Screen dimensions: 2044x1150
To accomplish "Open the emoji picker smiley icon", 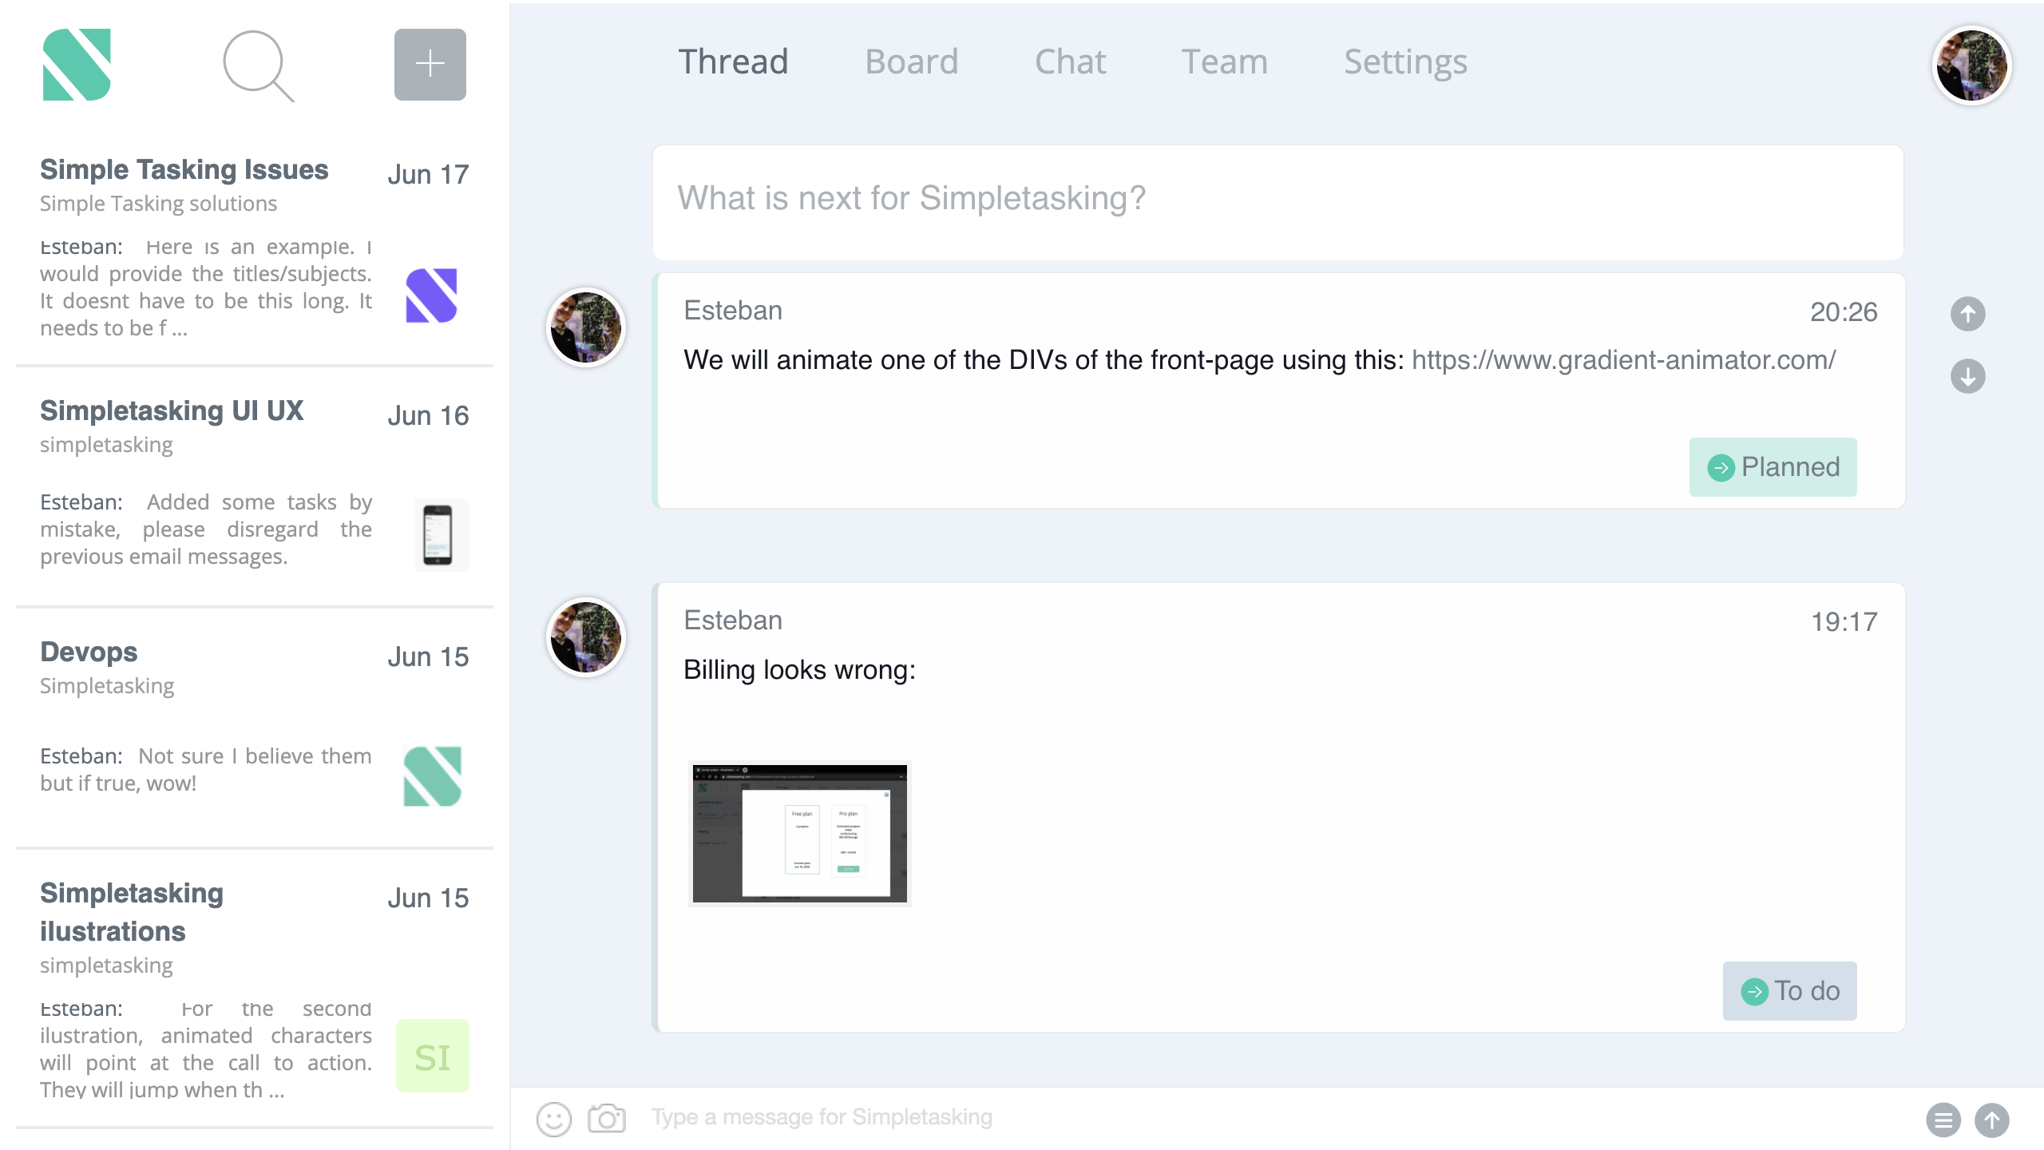I will click(x=553, y=1119).
